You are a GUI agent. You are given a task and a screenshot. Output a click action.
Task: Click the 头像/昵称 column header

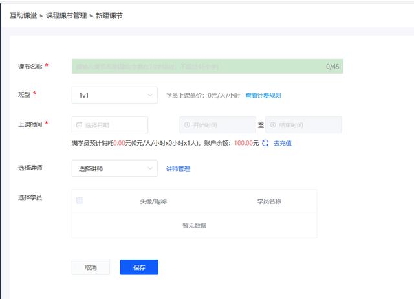click(x=153, y=201)
